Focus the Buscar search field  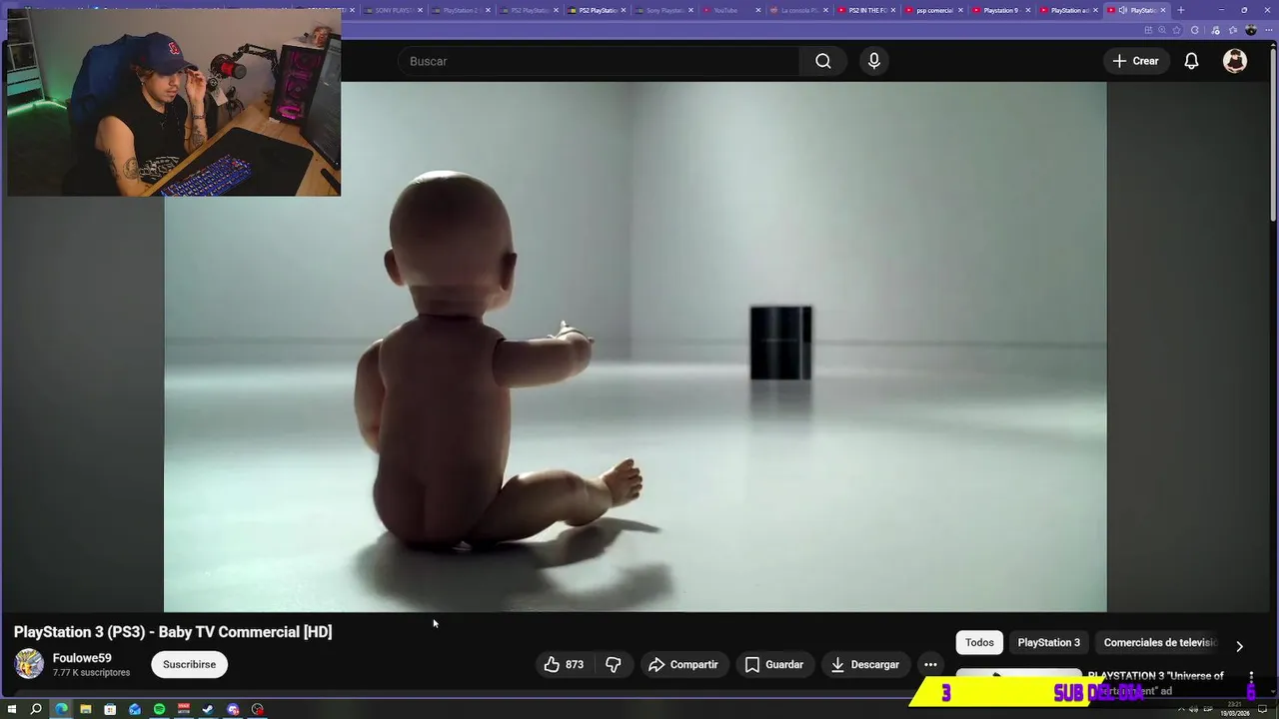[x=598, y=61]
